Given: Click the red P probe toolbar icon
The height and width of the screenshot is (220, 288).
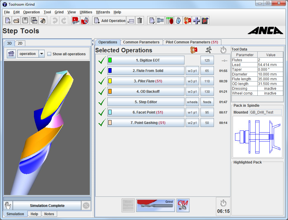Looking at the screenshot, I should [x=205, y=21].
